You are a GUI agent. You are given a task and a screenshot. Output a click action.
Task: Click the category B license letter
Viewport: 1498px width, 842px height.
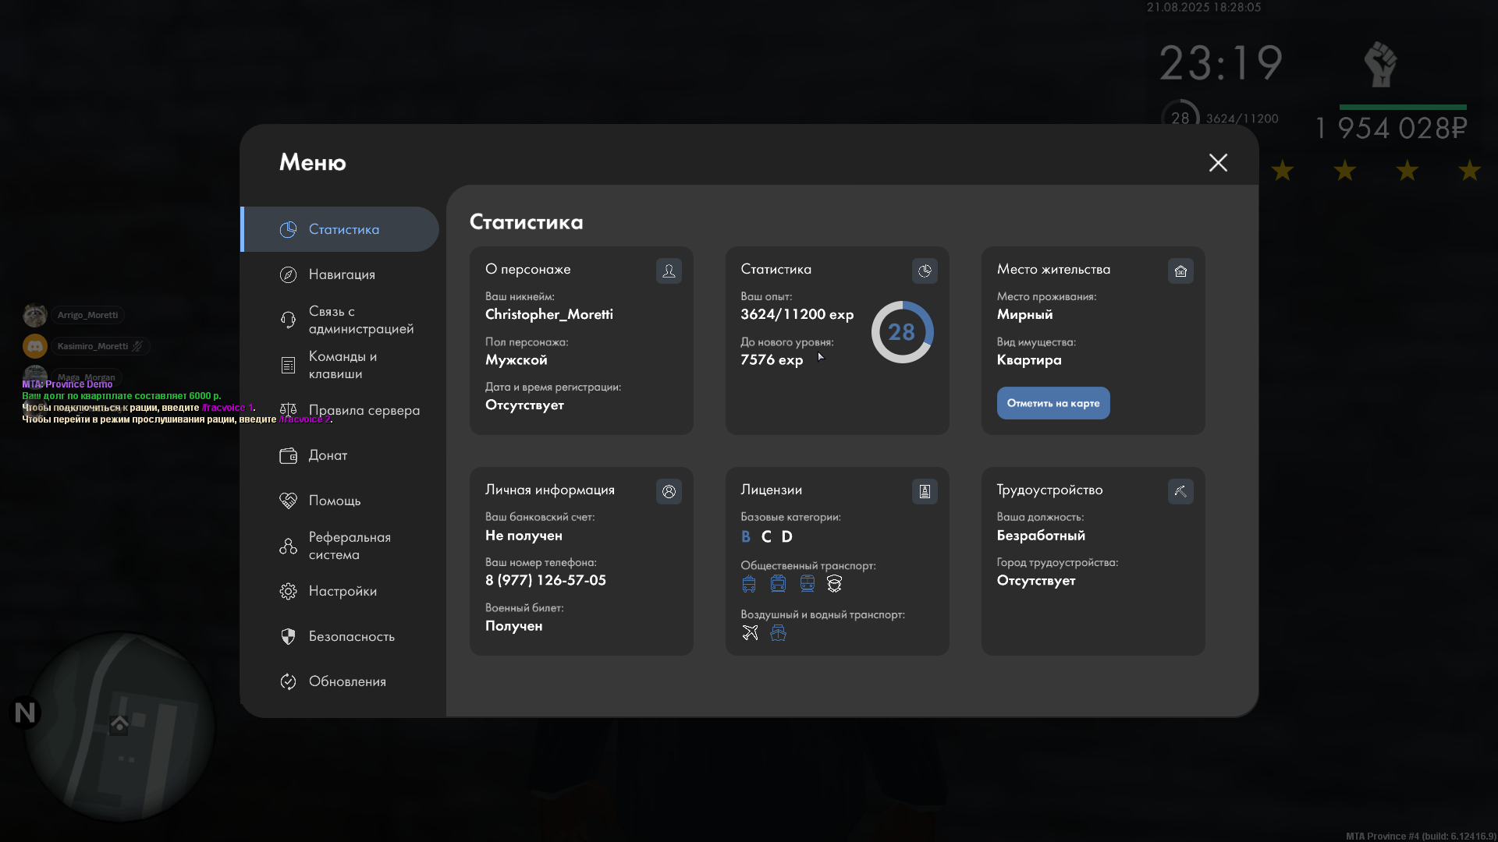point(746,536)
